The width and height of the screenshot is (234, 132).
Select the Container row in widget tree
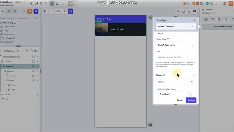(20, 76)
